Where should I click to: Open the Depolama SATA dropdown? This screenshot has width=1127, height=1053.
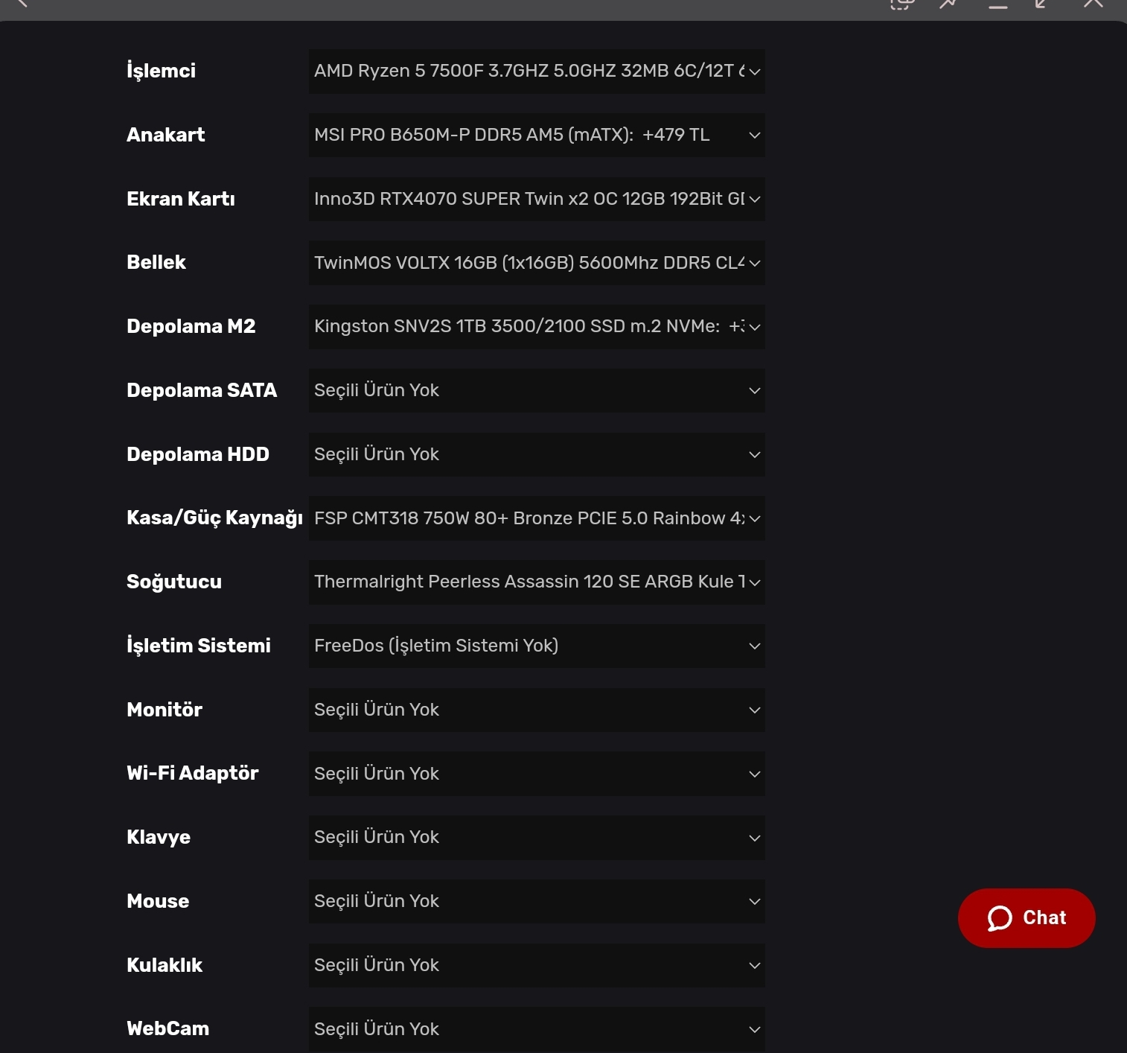537,390
